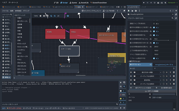Viewport: 179px width, 111px height.
Task: Uncheck 重力の影響を無視する checkbox
Action: (154, 35)
